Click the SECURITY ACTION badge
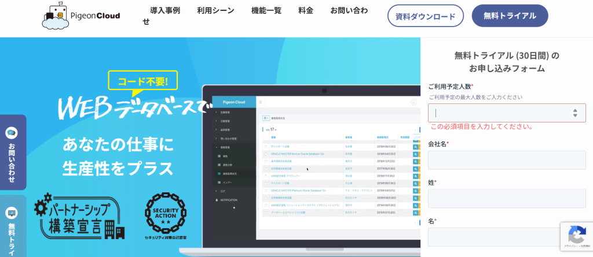593x257 pixels. (166, 216)
